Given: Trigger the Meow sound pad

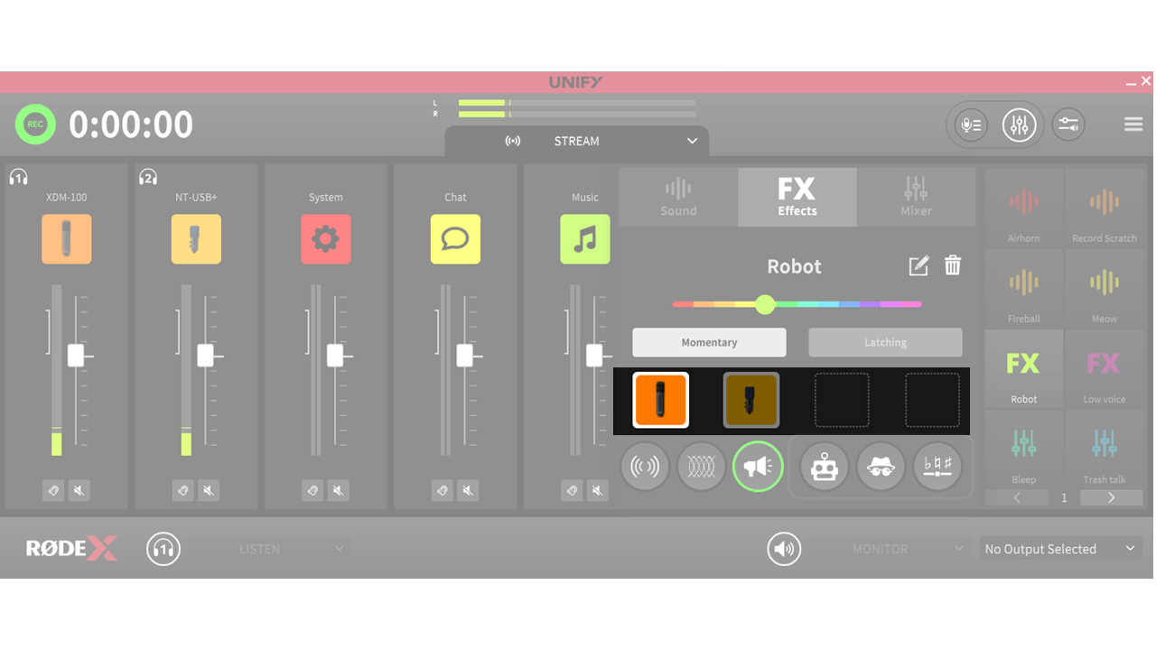Looking at the screenshot, I should tap(1105, 289).
